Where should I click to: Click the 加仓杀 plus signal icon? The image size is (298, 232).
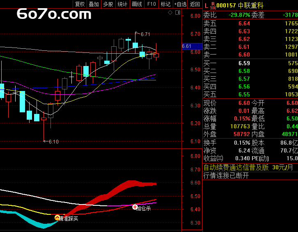(x=135, y=207)
